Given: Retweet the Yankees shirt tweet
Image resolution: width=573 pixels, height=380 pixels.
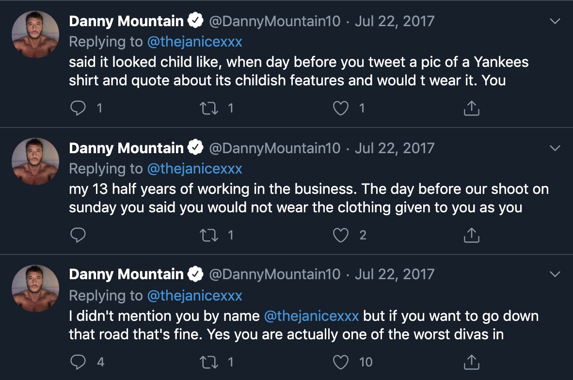Looking at the screenshot, I should 208,109.
